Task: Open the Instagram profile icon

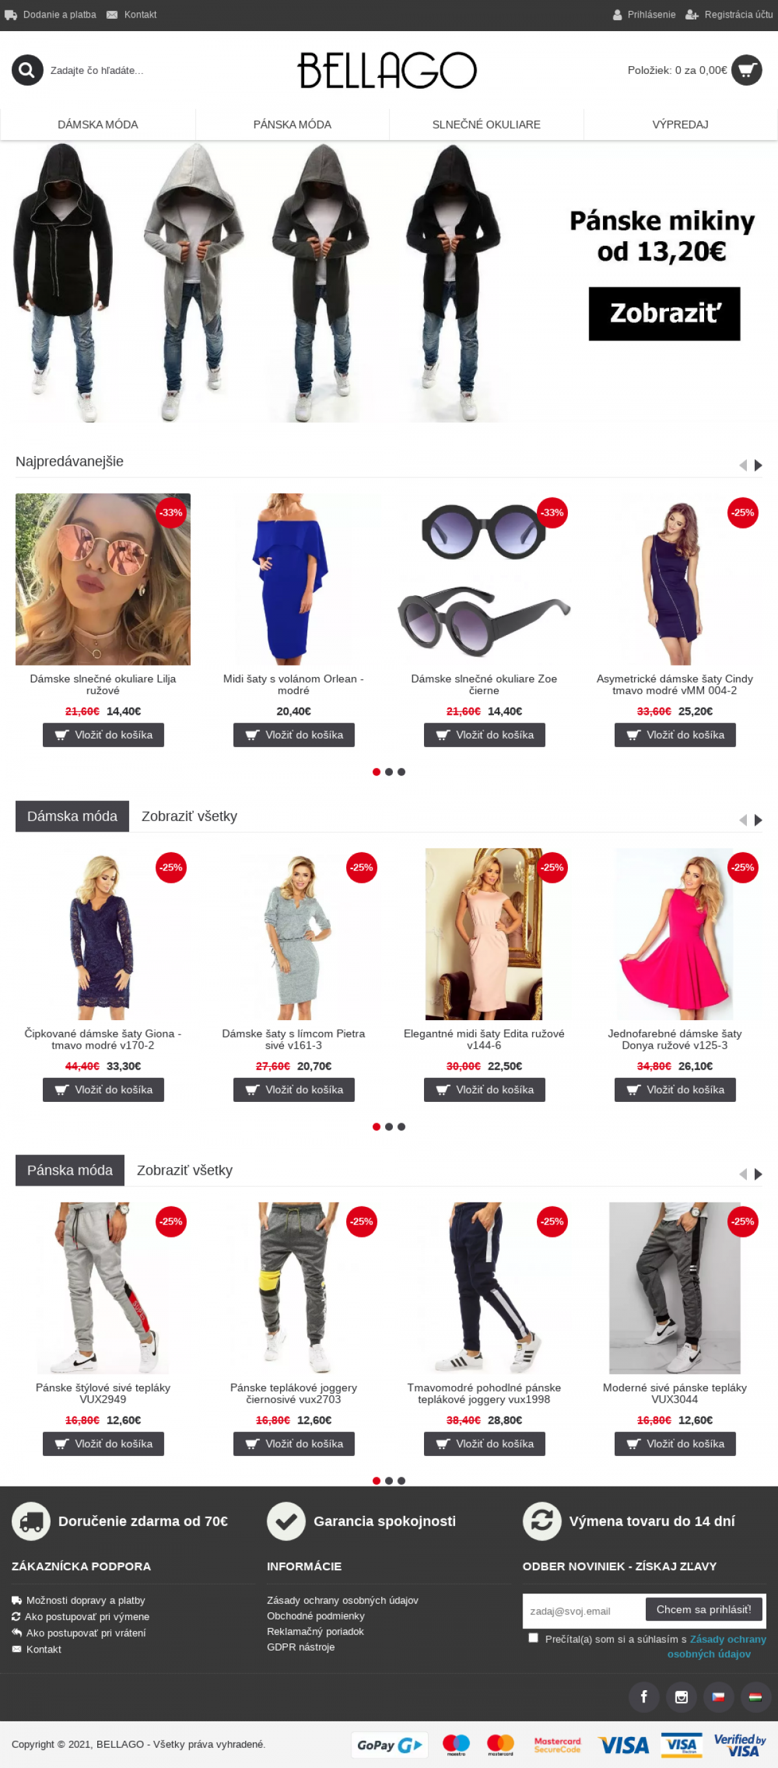Action: point(681,1697)
